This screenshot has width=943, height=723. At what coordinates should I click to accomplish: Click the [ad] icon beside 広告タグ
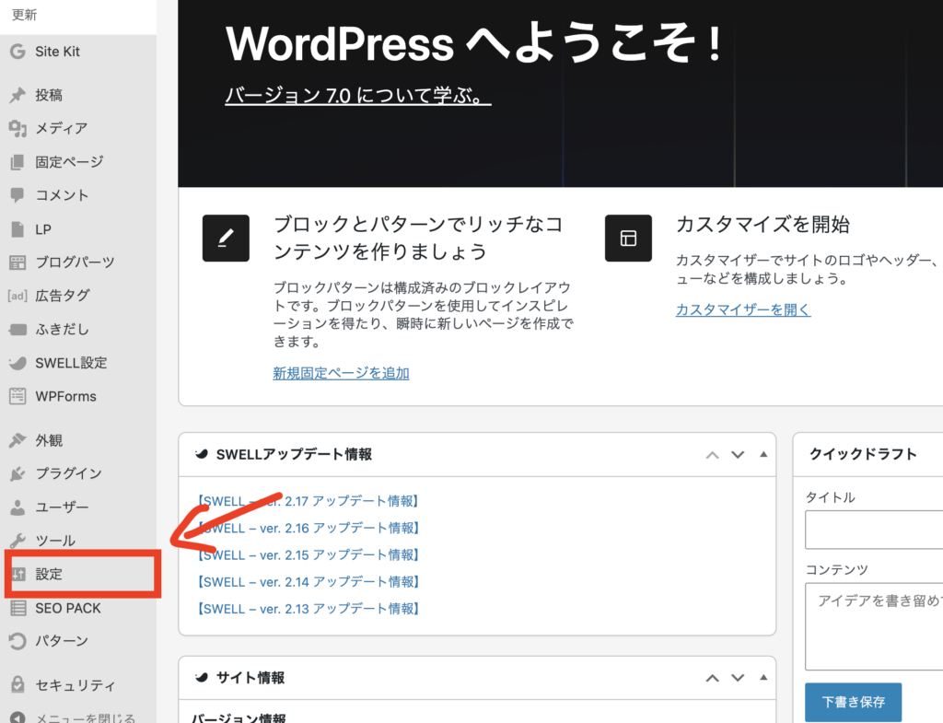tap(17, 296)
